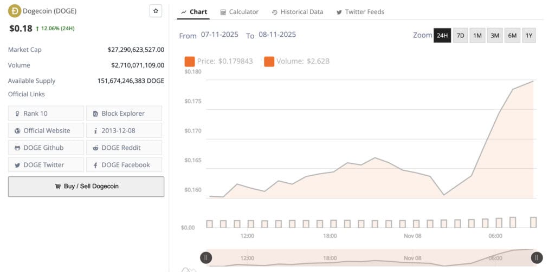Open the Twitter Feeds tab
The height and width of the screenshot is (272, 555).
(x=360, y=12)
